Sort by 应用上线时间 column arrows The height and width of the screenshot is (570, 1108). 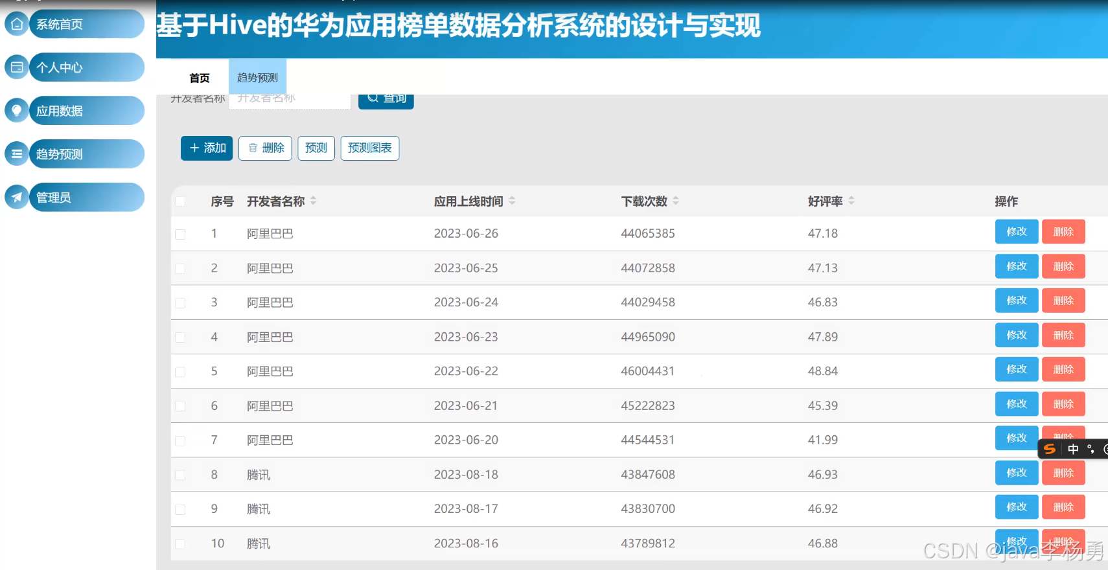coord(512,201)
